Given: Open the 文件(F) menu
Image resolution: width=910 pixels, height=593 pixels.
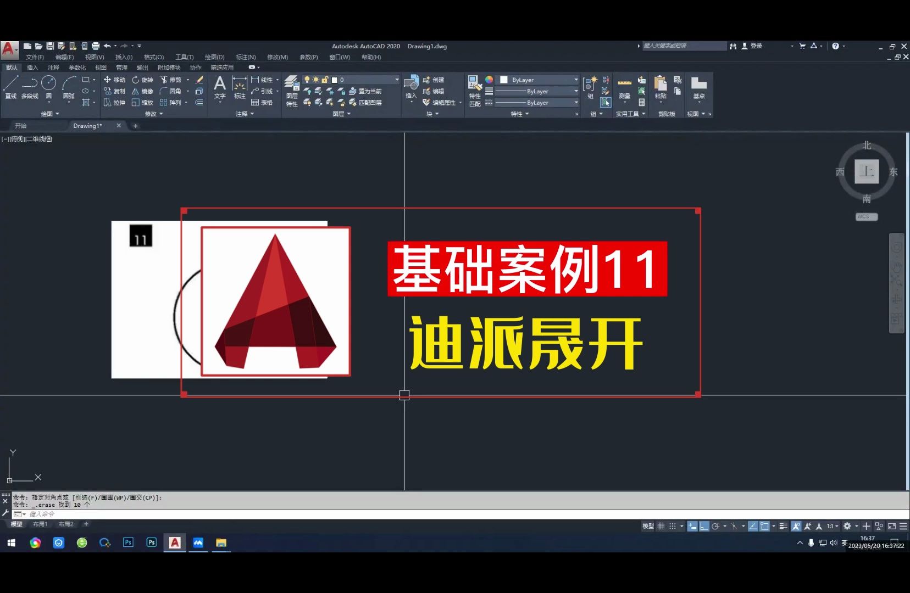Looking at the screenshot, I should click(35, 57).
